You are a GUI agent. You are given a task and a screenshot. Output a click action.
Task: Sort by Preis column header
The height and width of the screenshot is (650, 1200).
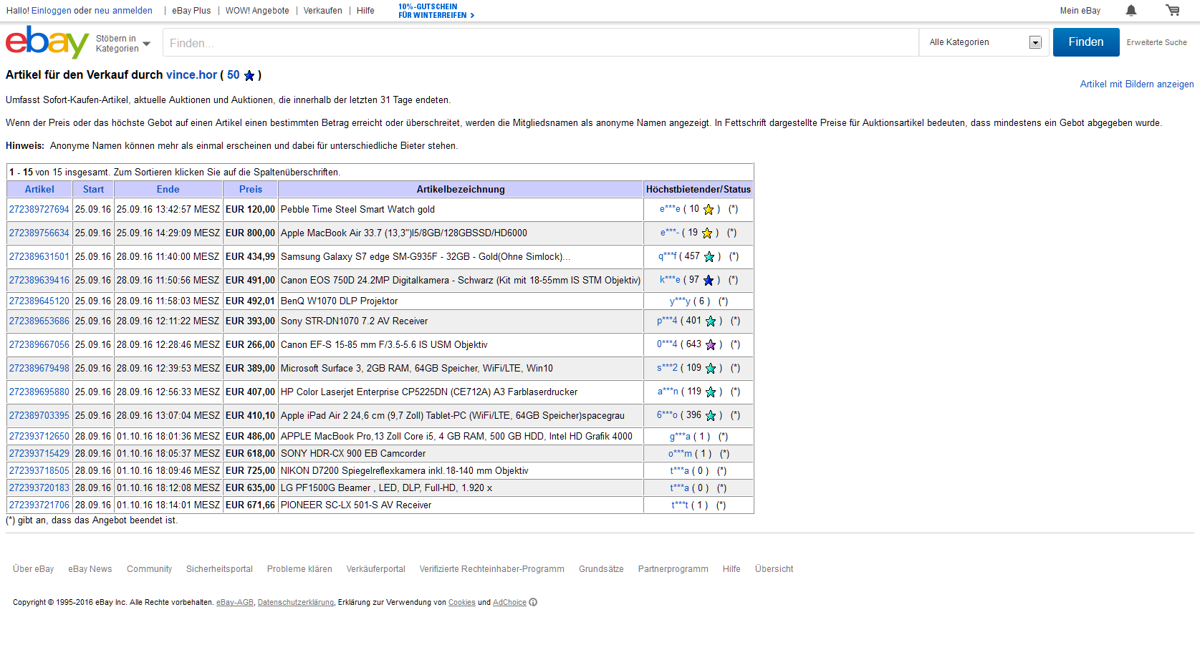(251, 190)
